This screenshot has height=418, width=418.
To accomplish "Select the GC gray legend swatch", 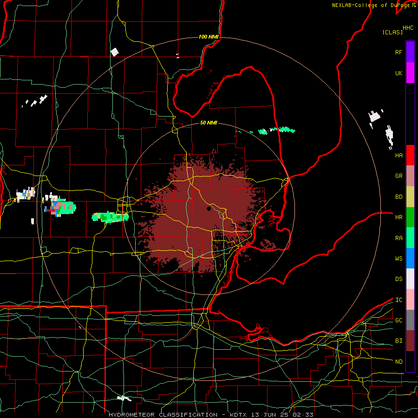I will [x=410, y=320].
